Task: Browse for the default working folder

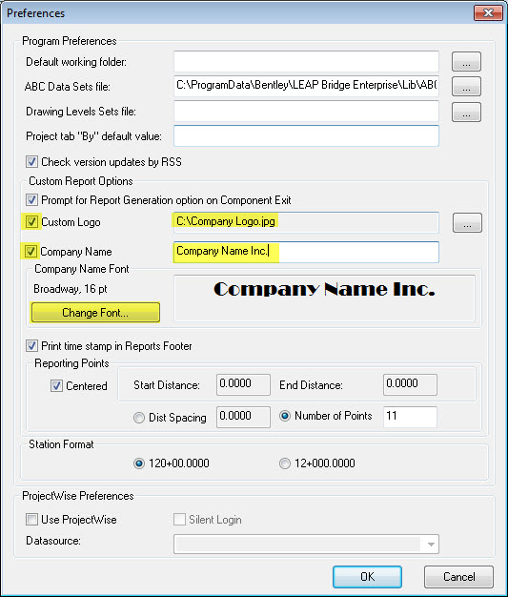Action: [x=466, y=62]
